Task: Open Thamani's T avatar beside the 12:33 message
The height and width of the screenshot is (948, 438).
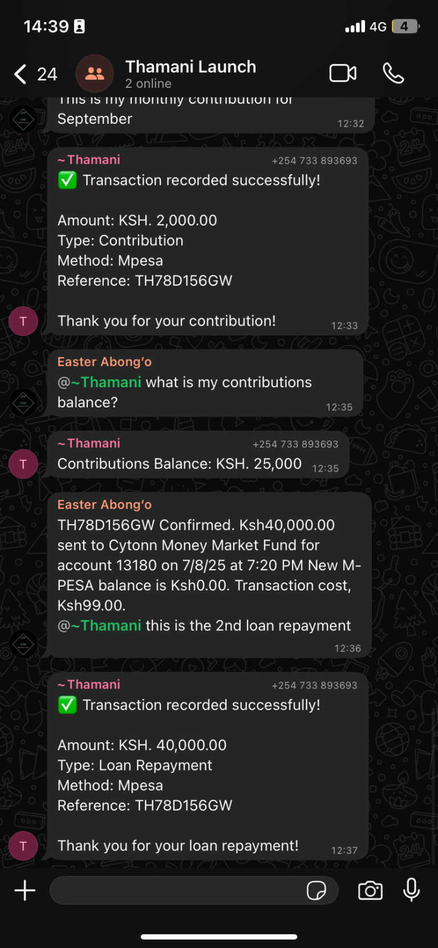Action: [x=23, y=321]
